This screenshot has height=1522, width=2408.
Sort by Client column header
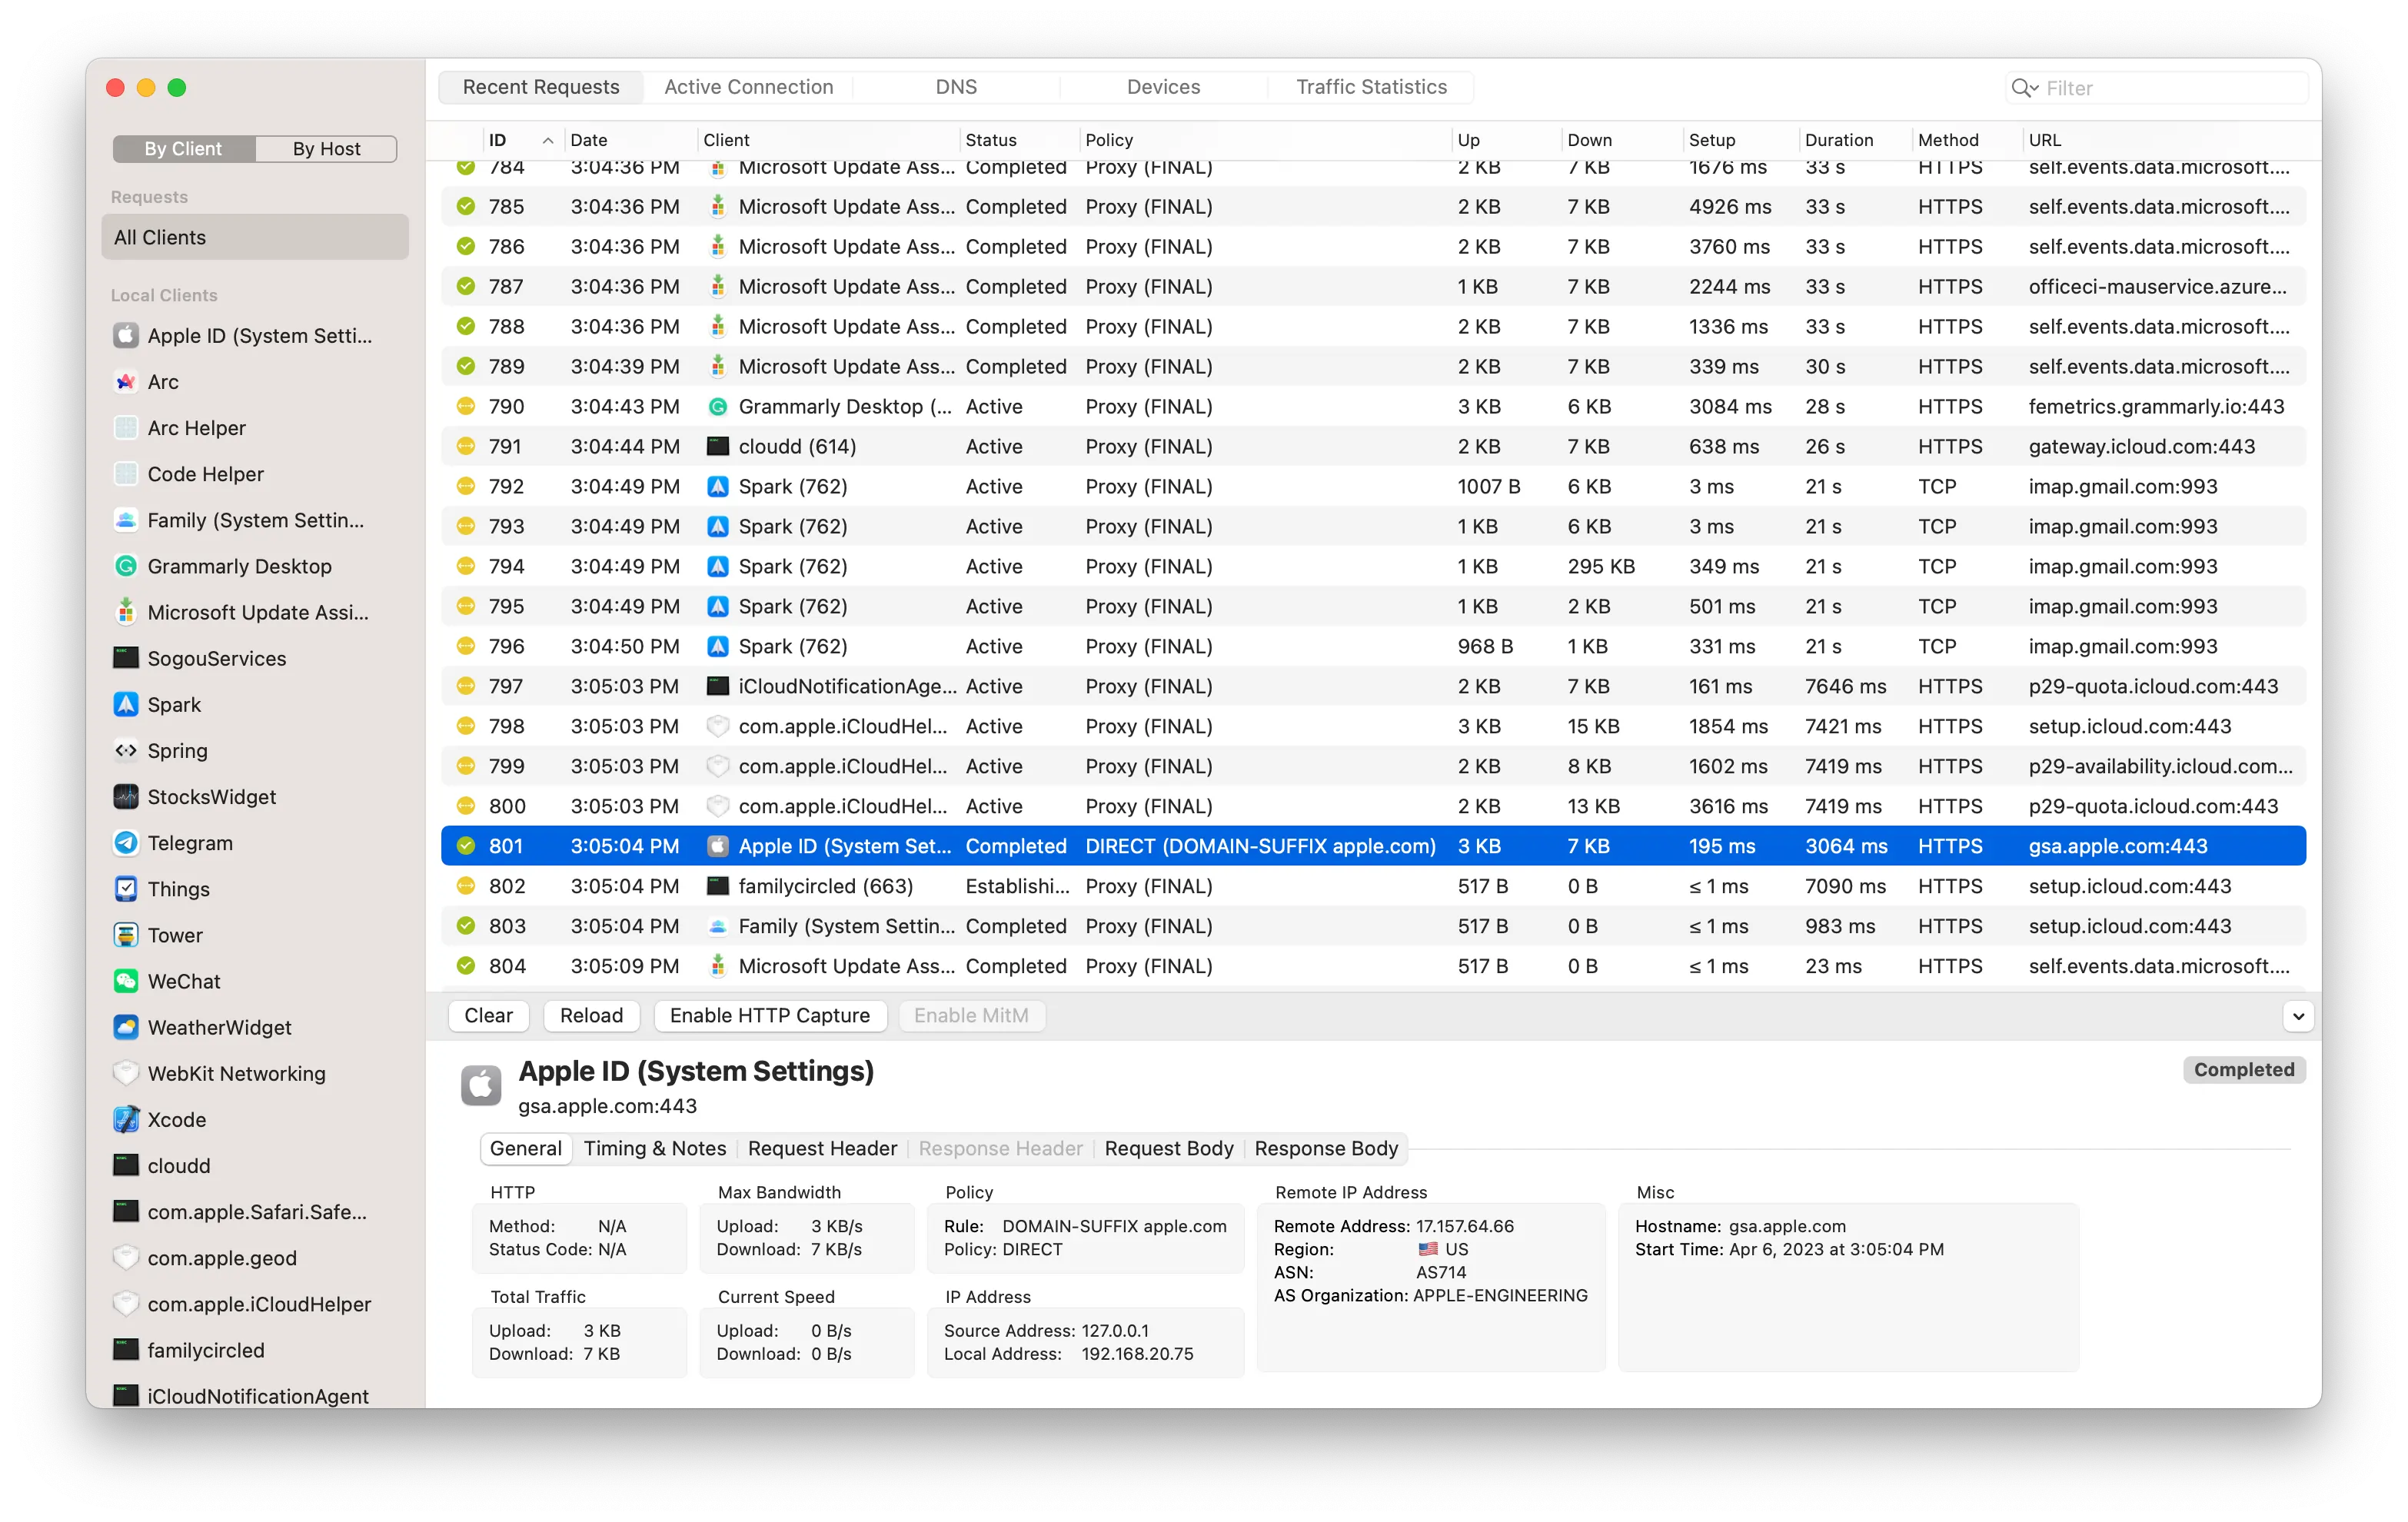coord(827,140)
